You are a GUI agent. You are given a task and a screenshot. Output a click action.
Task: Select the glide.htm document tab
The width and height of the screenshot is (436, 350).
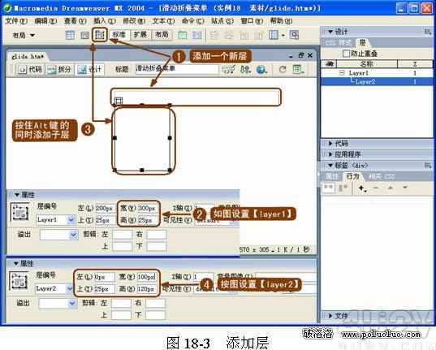coord(28,57)
